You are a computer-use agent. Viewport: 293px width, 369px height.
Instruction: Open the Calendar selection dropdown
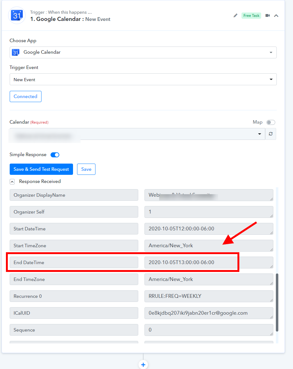point(137,134)
